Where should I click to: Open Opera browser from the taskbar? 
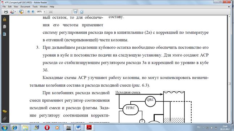(x=47, y=128)
